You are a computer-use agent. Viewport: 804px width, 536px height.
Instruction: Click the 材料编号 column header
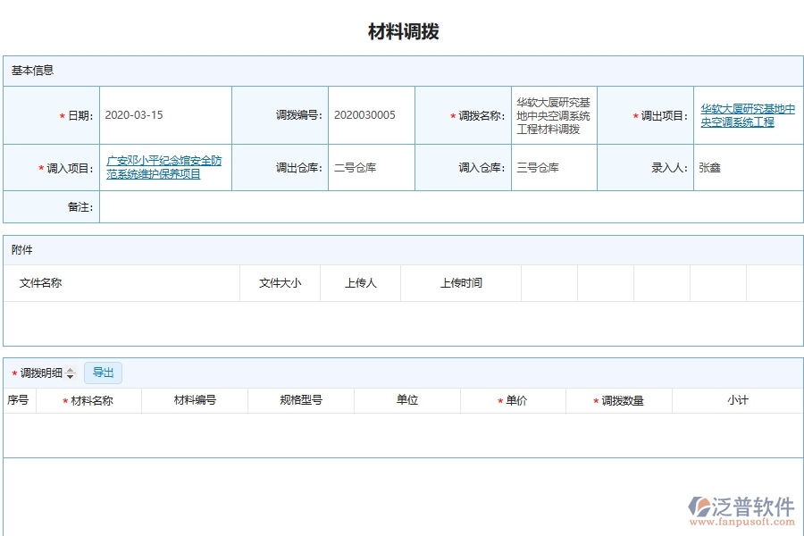[x=194, y=399]
